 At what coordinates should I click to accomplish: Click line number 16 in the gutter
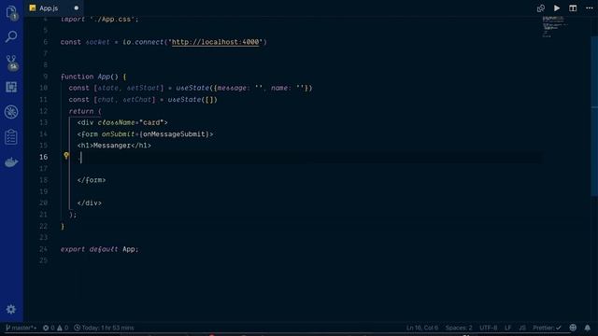tap(44, 157)
